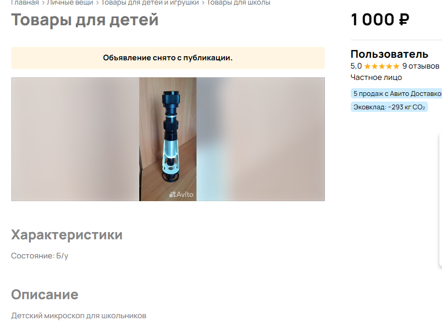Image resolution: width=442 pixels, height=327 pixels.
Task: Go to Товары для детей и игрушки breadcrumb
Action: click(150, 3)
